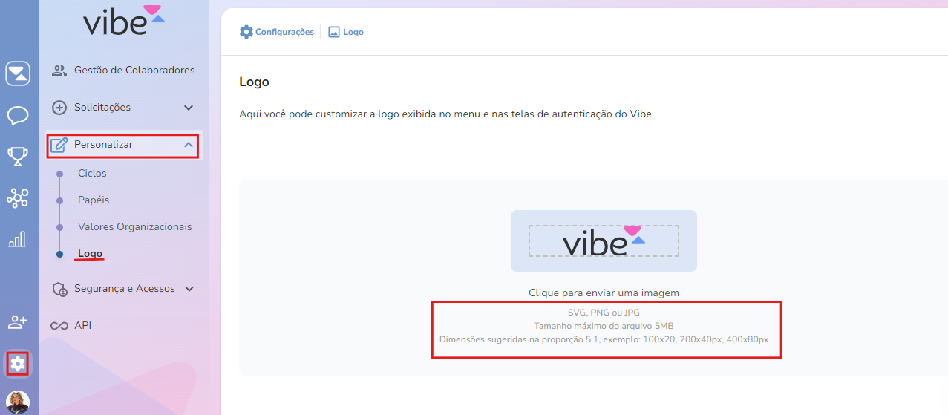Open the Solicitações menu item
This screenshot has width=948, height=415.
point(102,107)
